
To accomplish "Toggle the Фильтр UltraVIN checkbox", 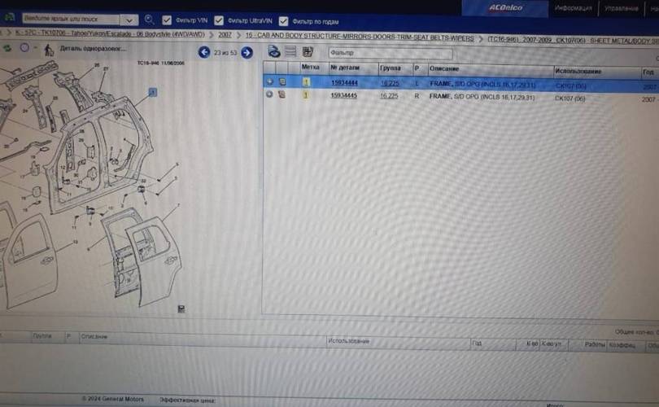I will pos(218,20).
